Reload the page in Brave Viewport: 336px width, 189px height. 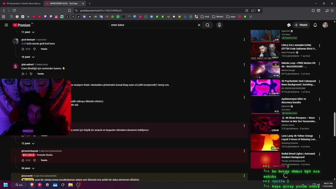[14, 10]
